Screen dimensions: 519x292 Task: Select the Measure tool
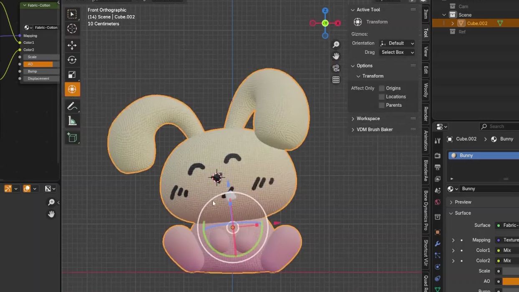tap(72, 121)
